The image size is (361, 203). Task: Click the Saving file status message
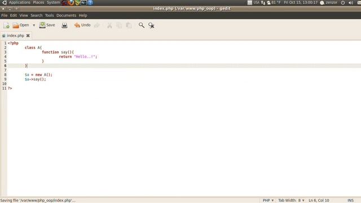(x=38, y=201)
